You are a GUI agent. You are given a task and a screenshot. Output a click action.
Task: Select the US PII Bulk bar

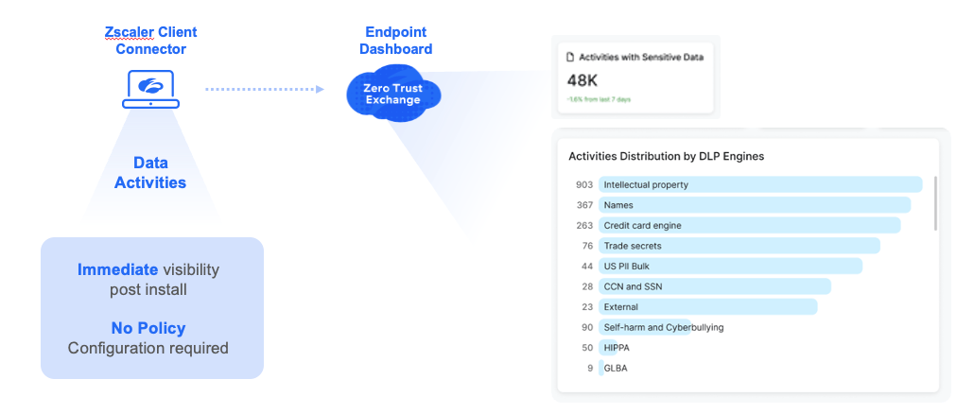coord(729,267)
